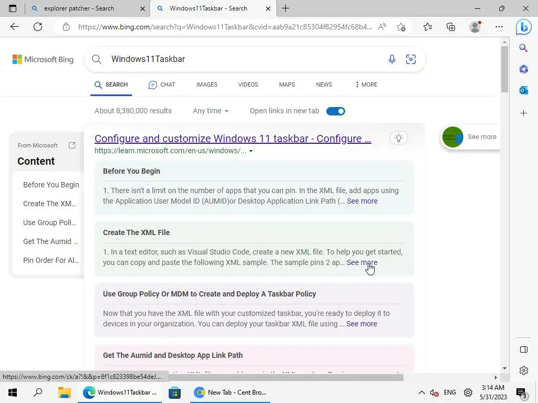Click the browser address bar URL
Image resolution: width=538 pixels, height=403 pixels.
(x=225, y=27)
